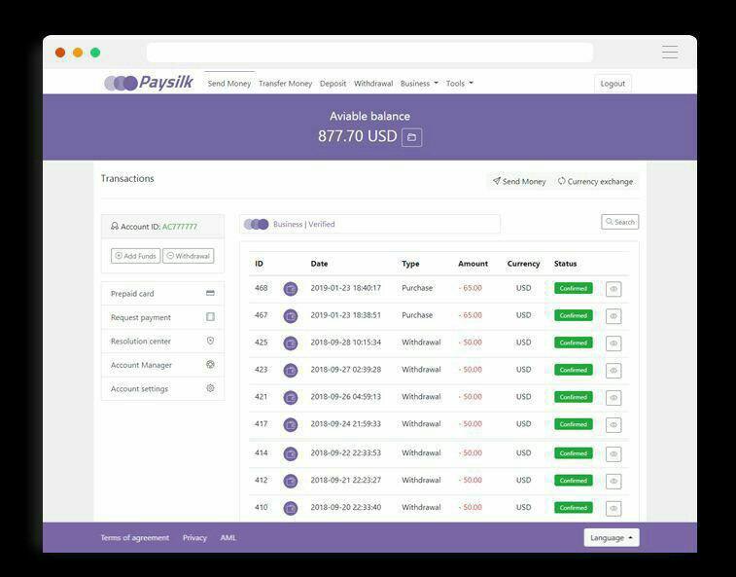Click the Account Manager lifebuoy icon
The image size is (736, 577).
click(x=210, y=364)
